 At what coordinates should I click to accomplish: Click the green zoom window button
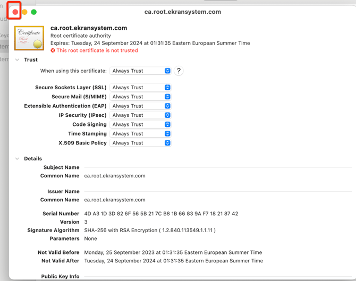(x=34, y=12)
